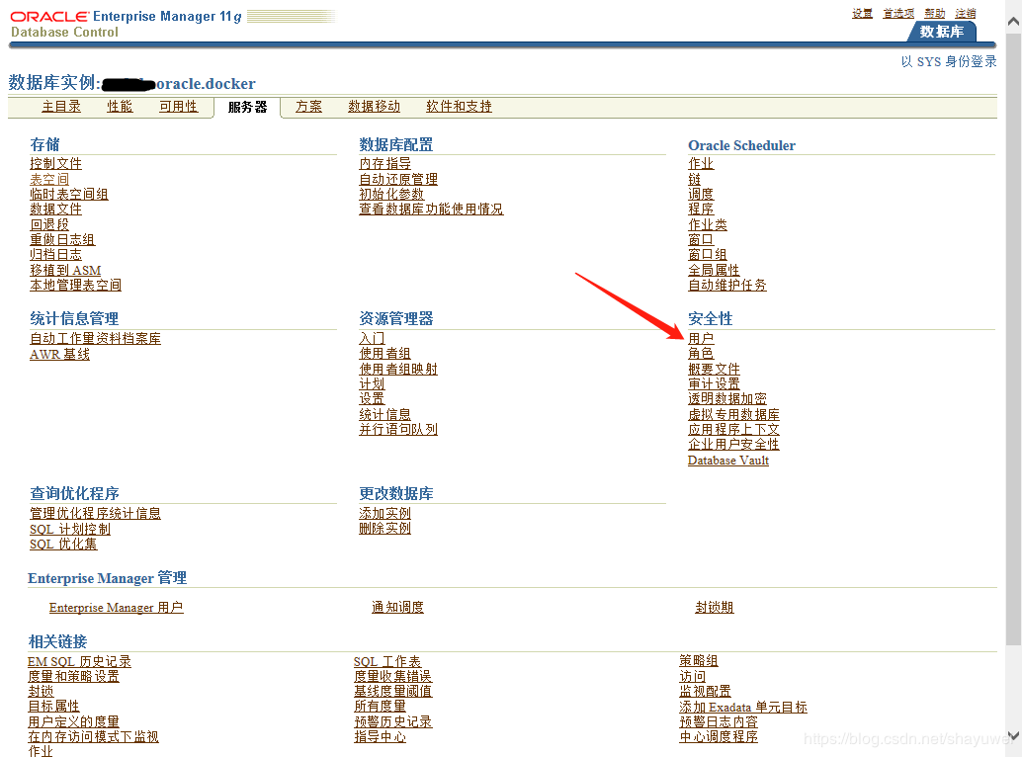Click 概要文件 link
Screen dimensions: 1022x757
715,370
